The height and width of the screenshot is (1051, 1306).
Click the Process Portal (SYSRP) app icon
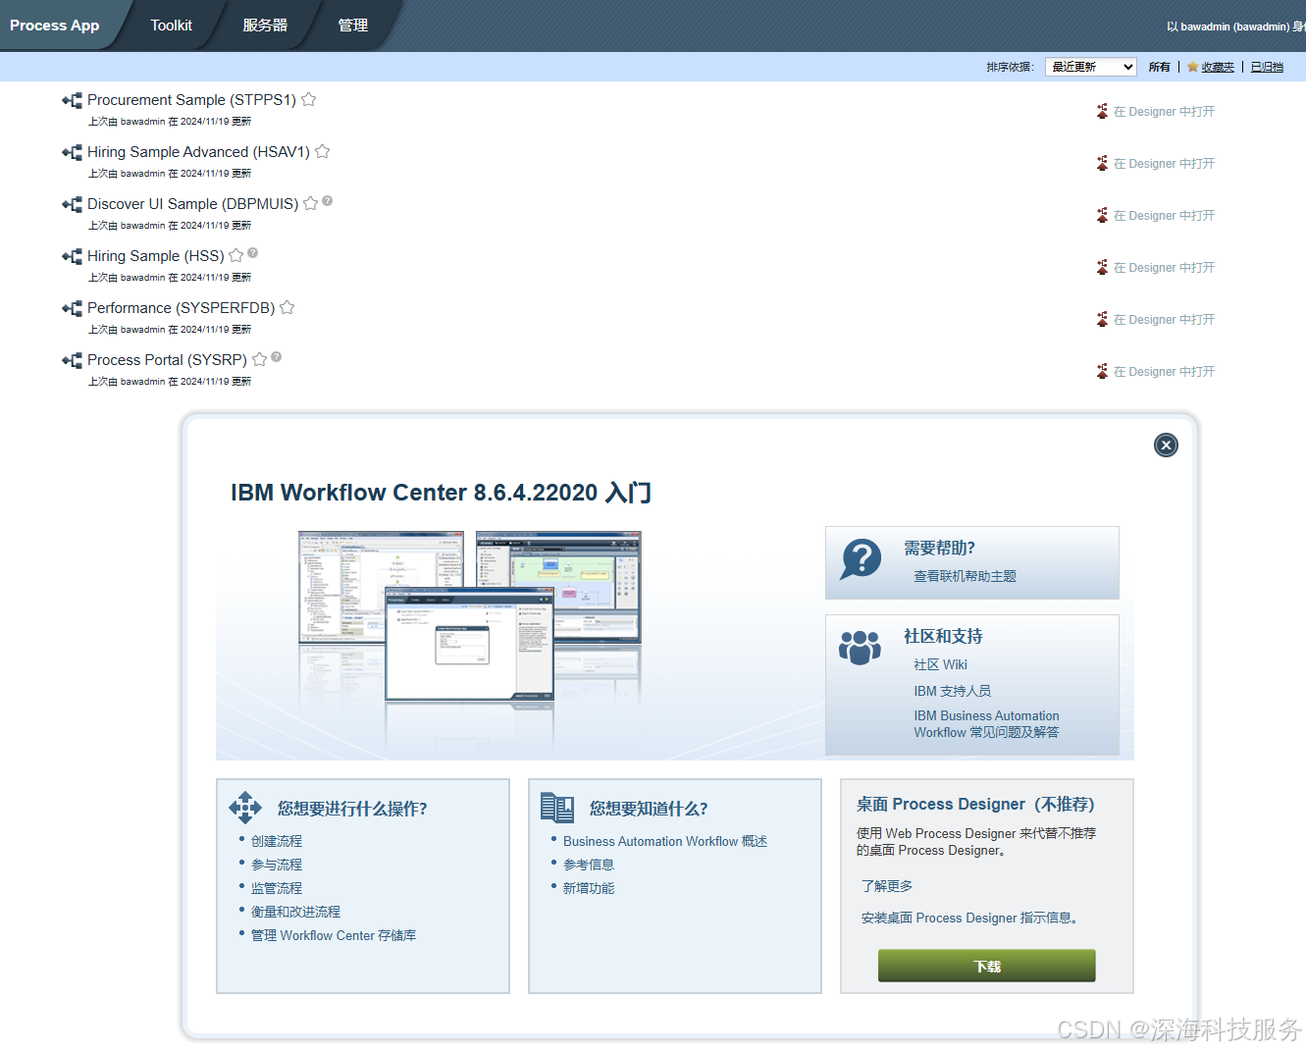pyautogui.click(x=72, y=360)
